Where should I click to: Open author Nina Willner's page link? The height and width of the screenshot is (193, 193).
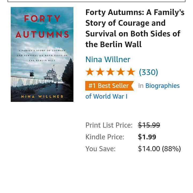pos(108,59)
